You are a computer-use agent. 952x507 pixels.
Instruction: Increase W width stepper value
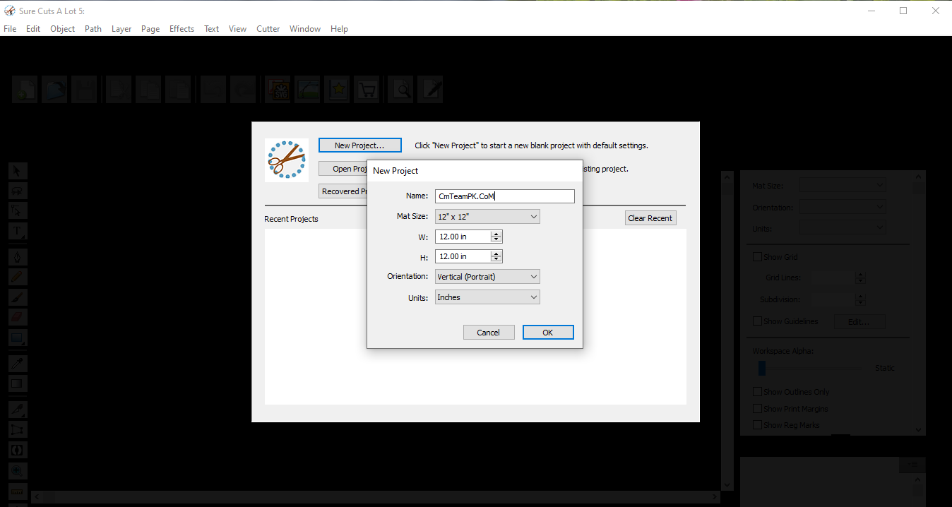(496, 234)
